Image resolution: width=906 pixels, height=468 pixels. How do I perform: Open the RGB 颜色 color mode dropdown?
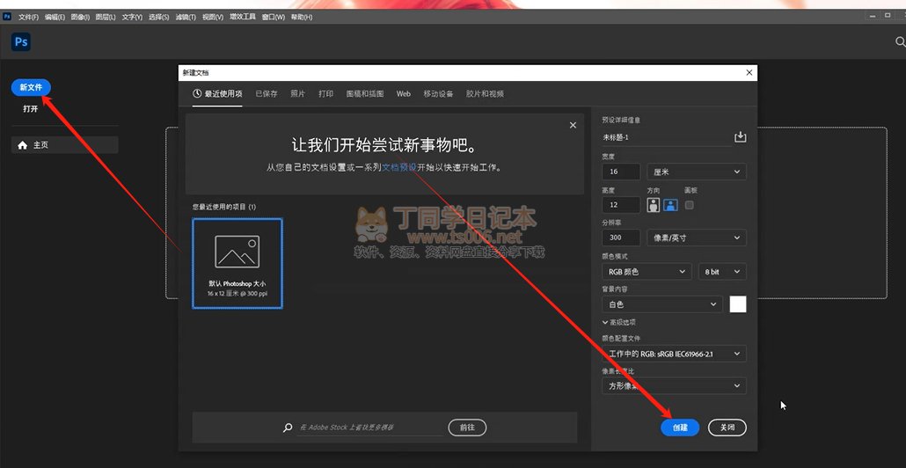[x=647, y=272]
